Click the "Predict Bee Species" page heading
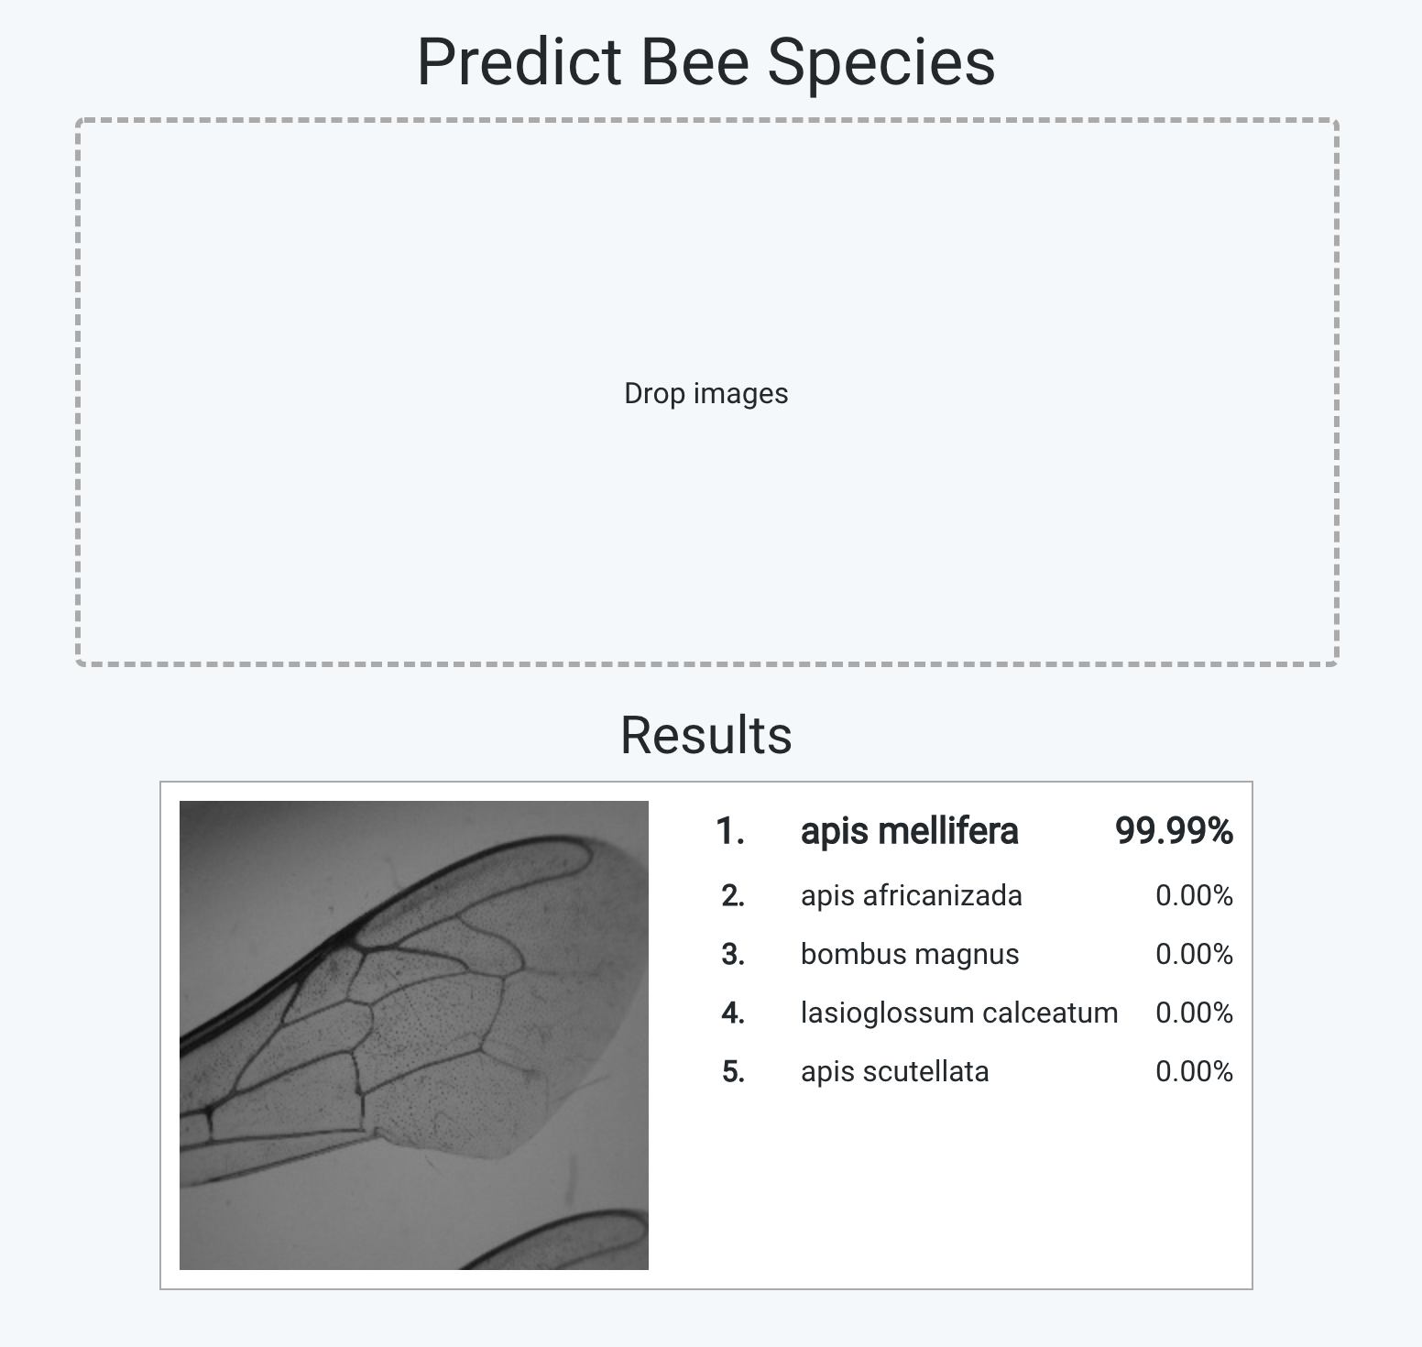 point(706,62)
